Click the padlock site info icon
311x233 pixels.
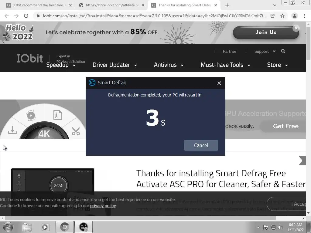pos(38,16)
